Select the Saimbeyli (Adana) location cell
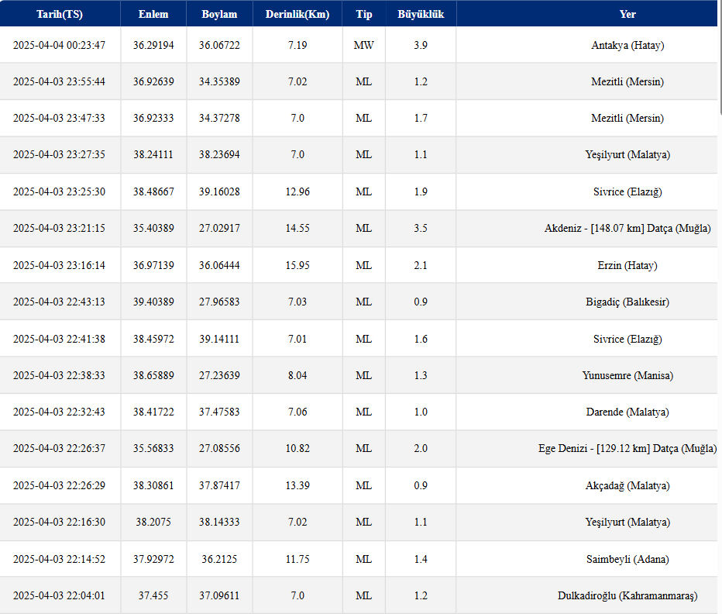This screenshot has width=722, height=614. pos(627,559)
